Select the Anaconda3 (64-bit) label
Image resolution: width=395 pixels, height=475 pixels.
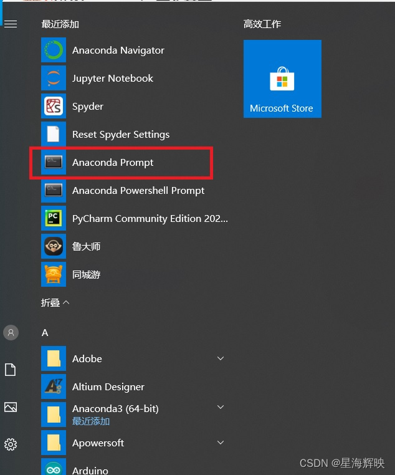pyautogui.click(x=115, y=409)
